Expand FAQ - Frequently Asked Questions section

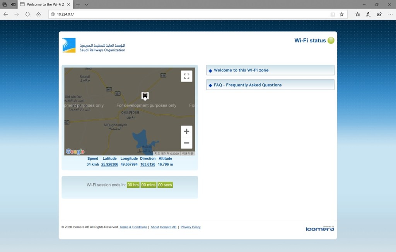coord(270,85)
